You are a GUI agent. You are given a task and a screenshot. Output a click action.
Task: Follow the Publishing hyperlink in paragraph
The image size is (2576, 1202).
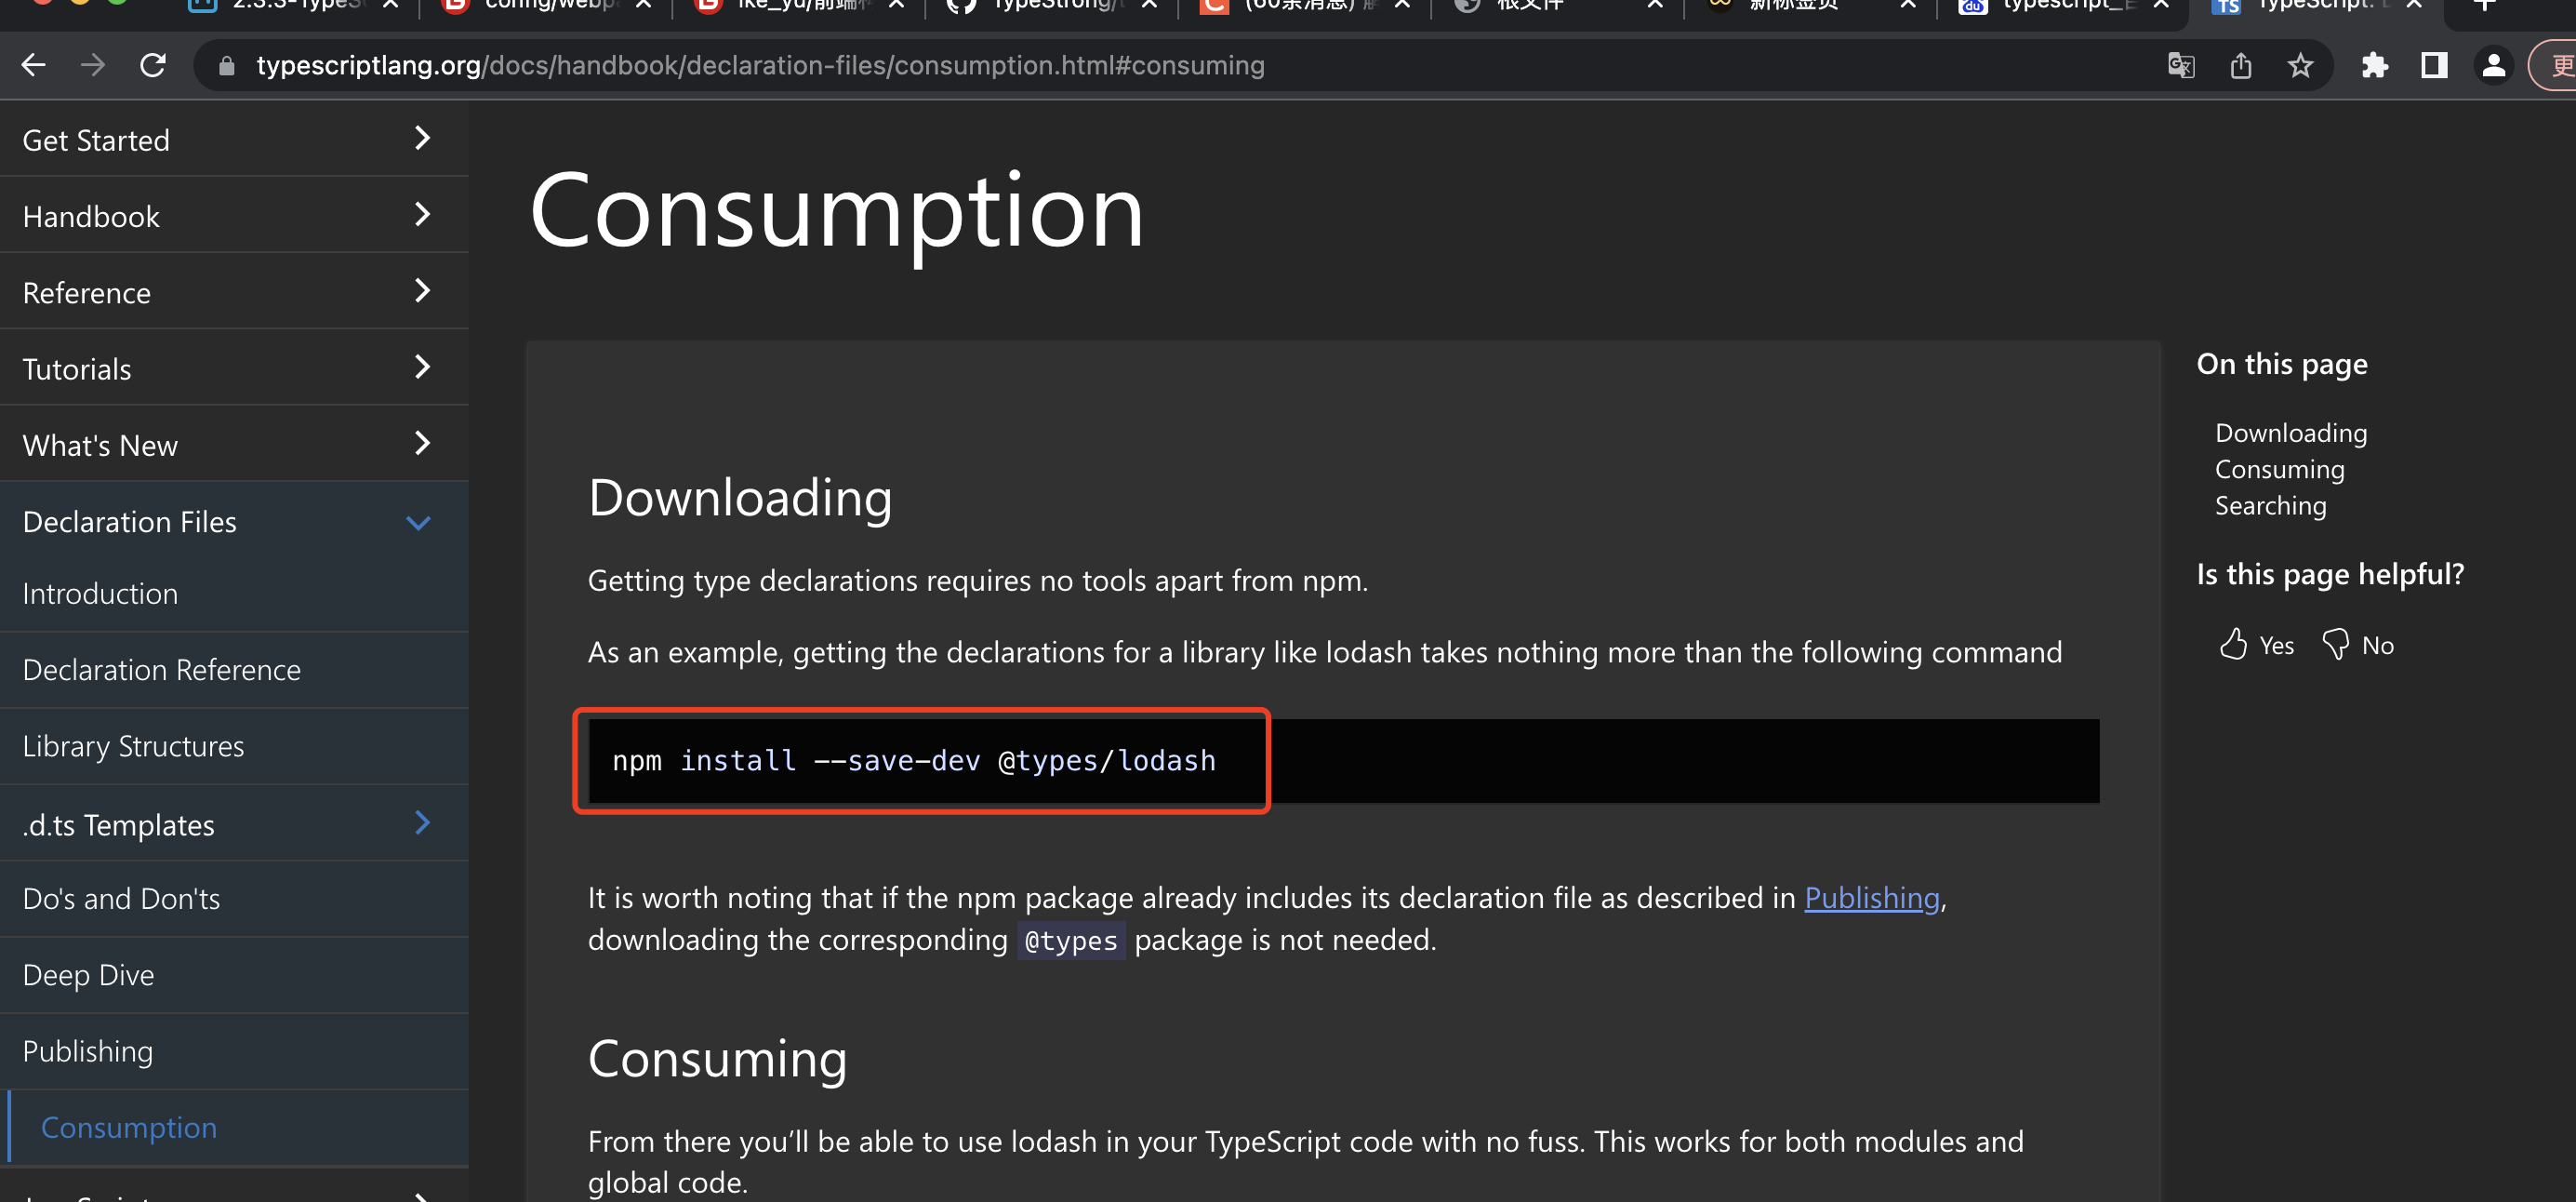point(1871,898)
